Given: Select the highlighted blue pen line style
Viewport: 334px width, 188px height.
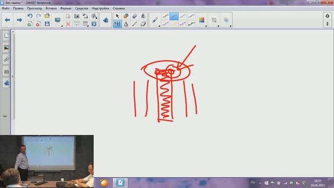Looking at the screenshot, I should point(174,16).
